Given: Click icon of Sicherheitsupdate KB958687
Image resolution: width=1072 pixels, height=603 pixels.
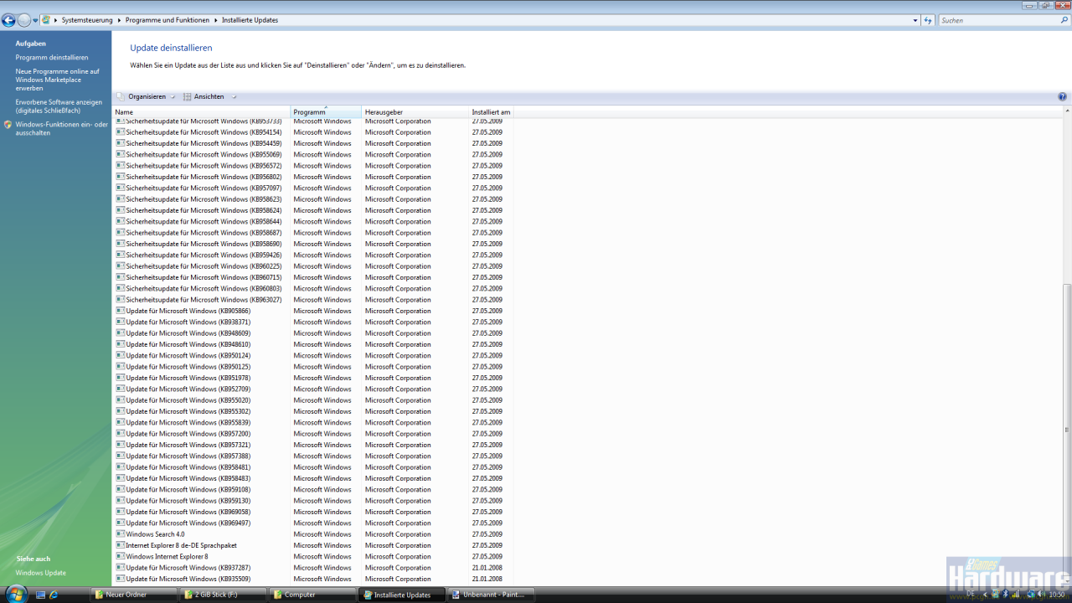Looking at the screenshot, I should 120,233.
